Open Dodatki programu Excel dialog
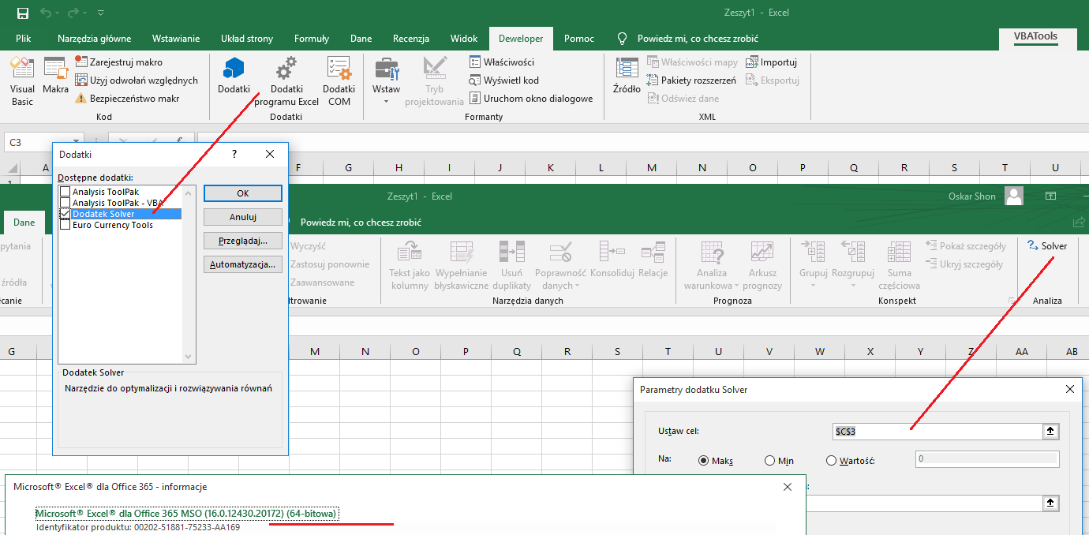This screenshot has height=535, width=1089. click(x=286, y=81)
